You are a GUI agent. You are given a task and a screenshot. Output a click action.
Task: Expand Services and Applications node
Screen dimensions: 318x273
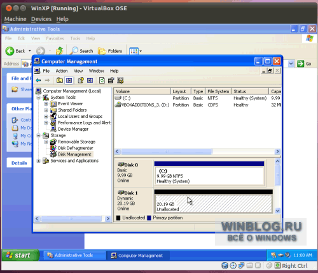(x=38, y=161)
